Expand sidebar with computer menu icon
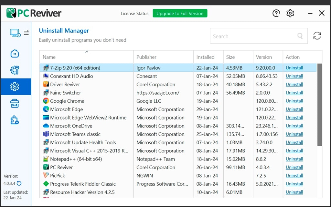This screenshot has height=207, width=331. (x=19, y=33)
